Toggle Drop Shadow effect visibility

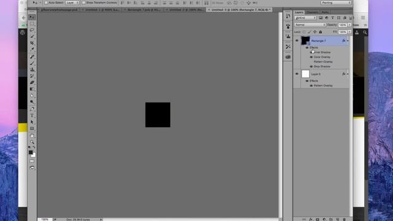point(311,67)
